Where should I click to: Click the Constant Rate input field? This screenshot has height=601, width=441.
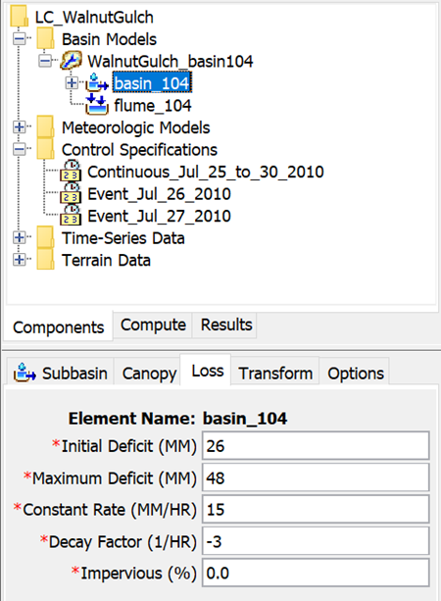316,510
